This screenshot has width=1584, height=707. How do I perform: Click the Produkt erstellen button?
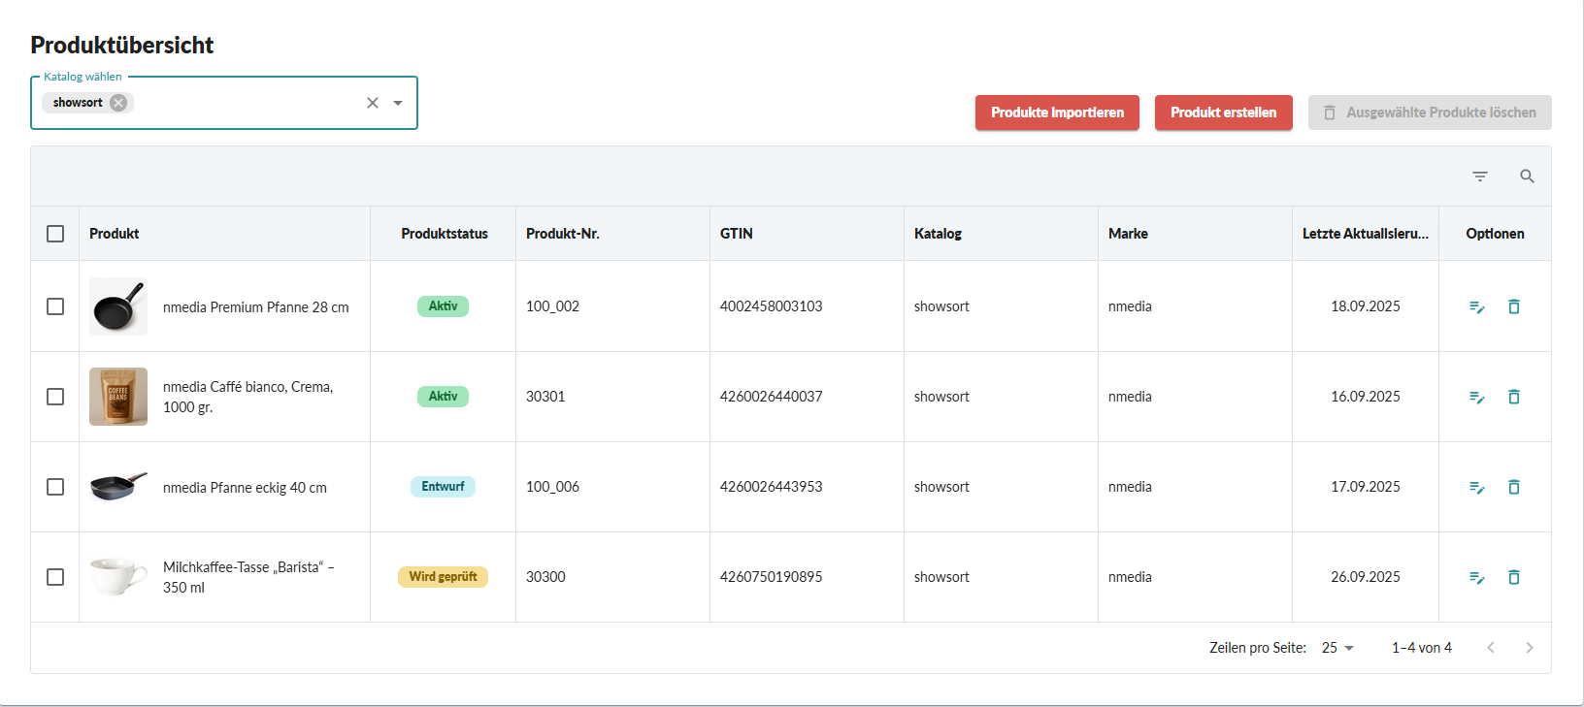click(1223, 112)
